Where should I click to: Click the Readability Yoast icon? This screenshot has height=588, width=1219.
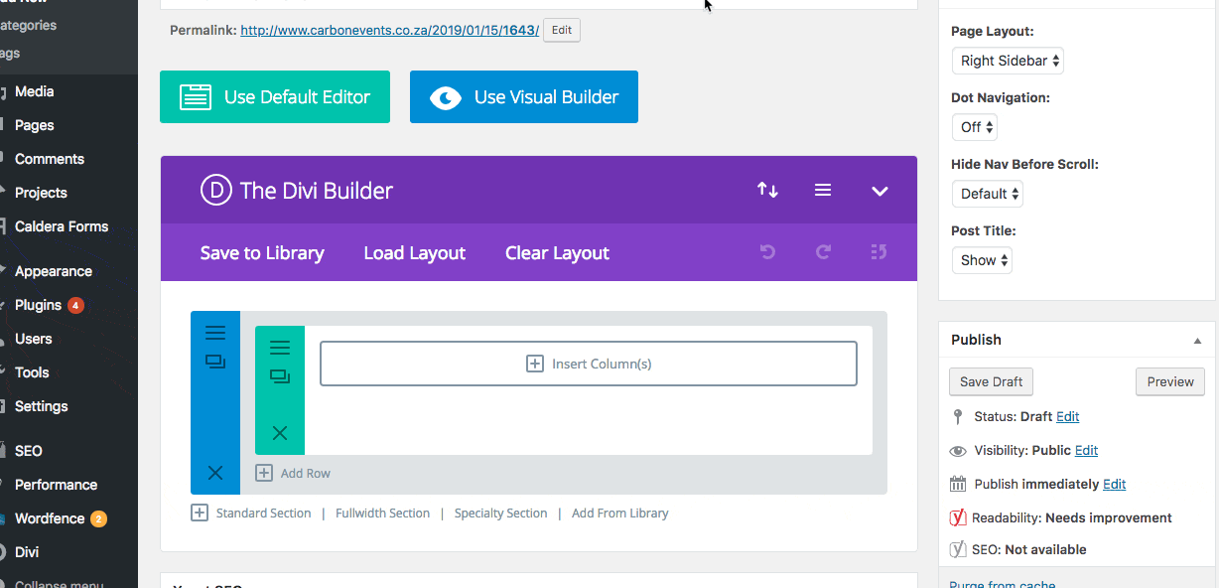point(958,517)
